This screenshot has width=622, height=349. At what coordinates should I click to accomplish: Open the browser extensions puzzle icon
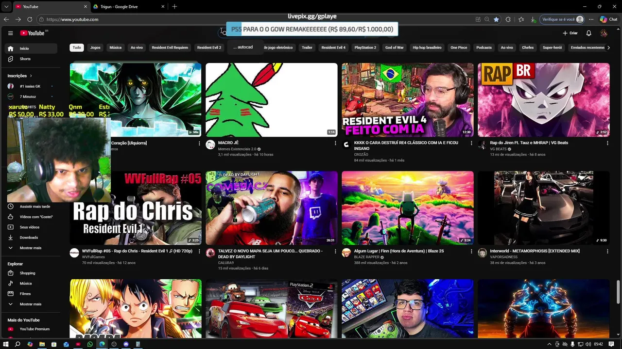[508, 19]
